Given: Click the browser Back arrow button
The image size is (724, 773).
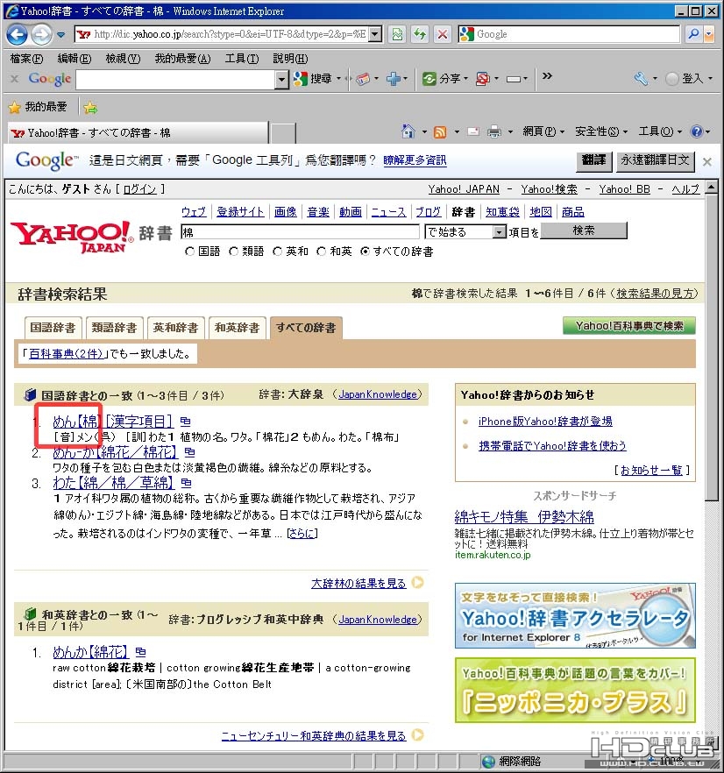Looking at the screenshot, I should (x=18, y=34).
